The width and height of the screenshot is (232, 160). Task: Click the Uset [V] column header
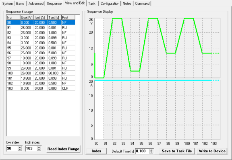27,17
